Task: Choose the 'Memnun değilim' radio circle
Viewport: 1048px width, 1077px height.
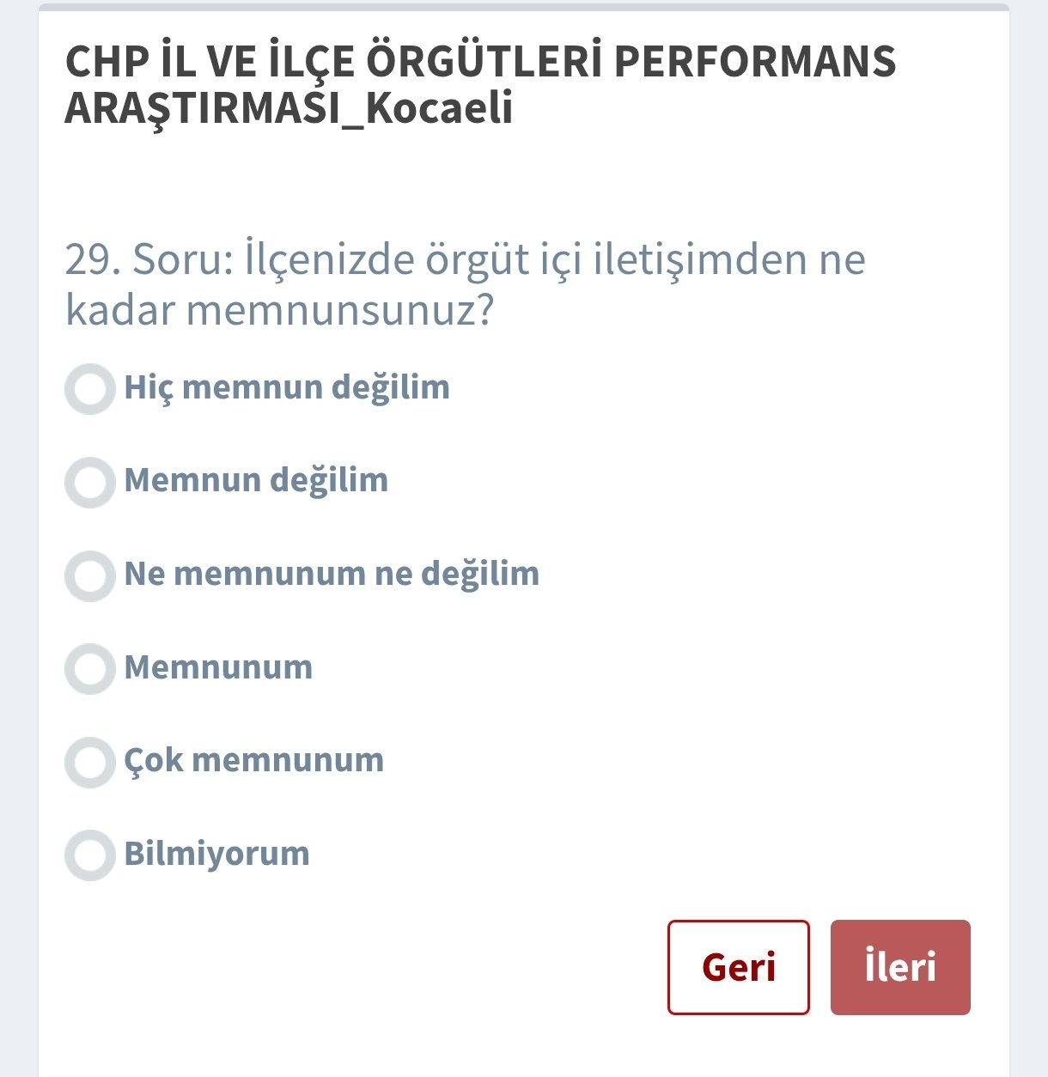Action: pyautogui.click(x=90, y=482)
